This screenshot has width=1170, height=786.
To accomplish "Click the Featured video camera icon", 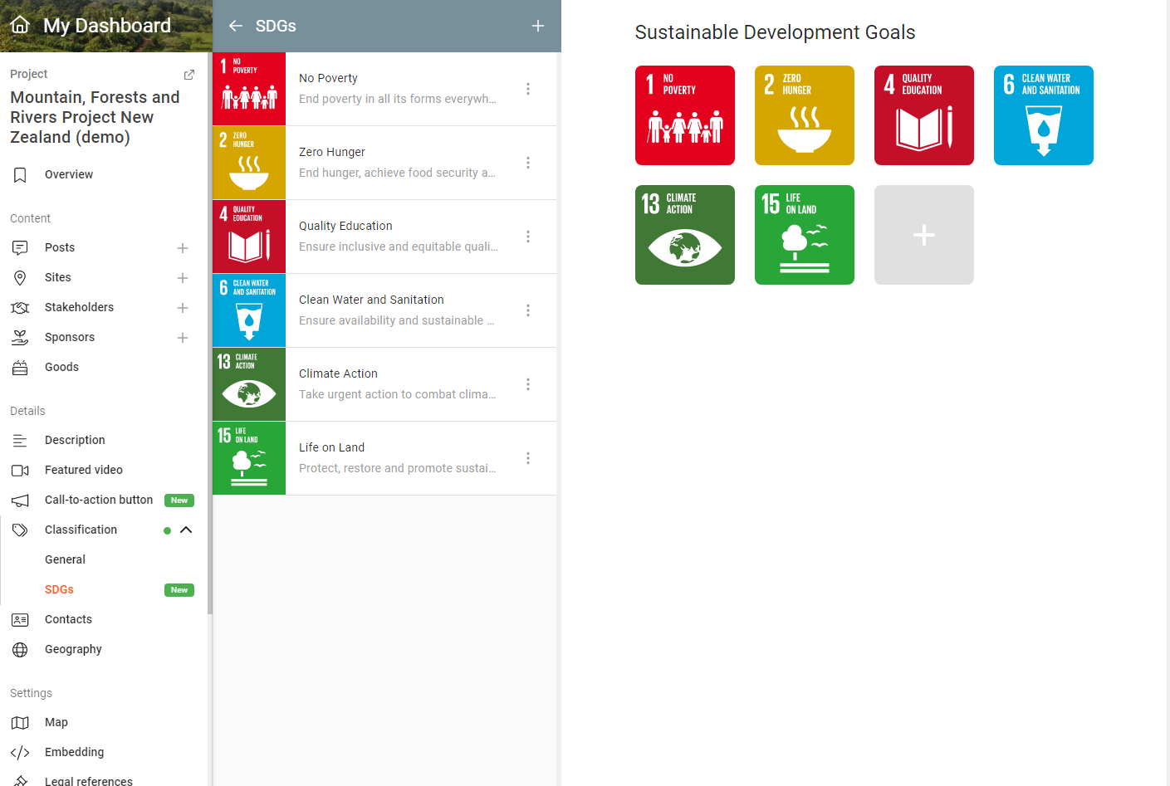I will pyautogui.click(x=20, y=470).
